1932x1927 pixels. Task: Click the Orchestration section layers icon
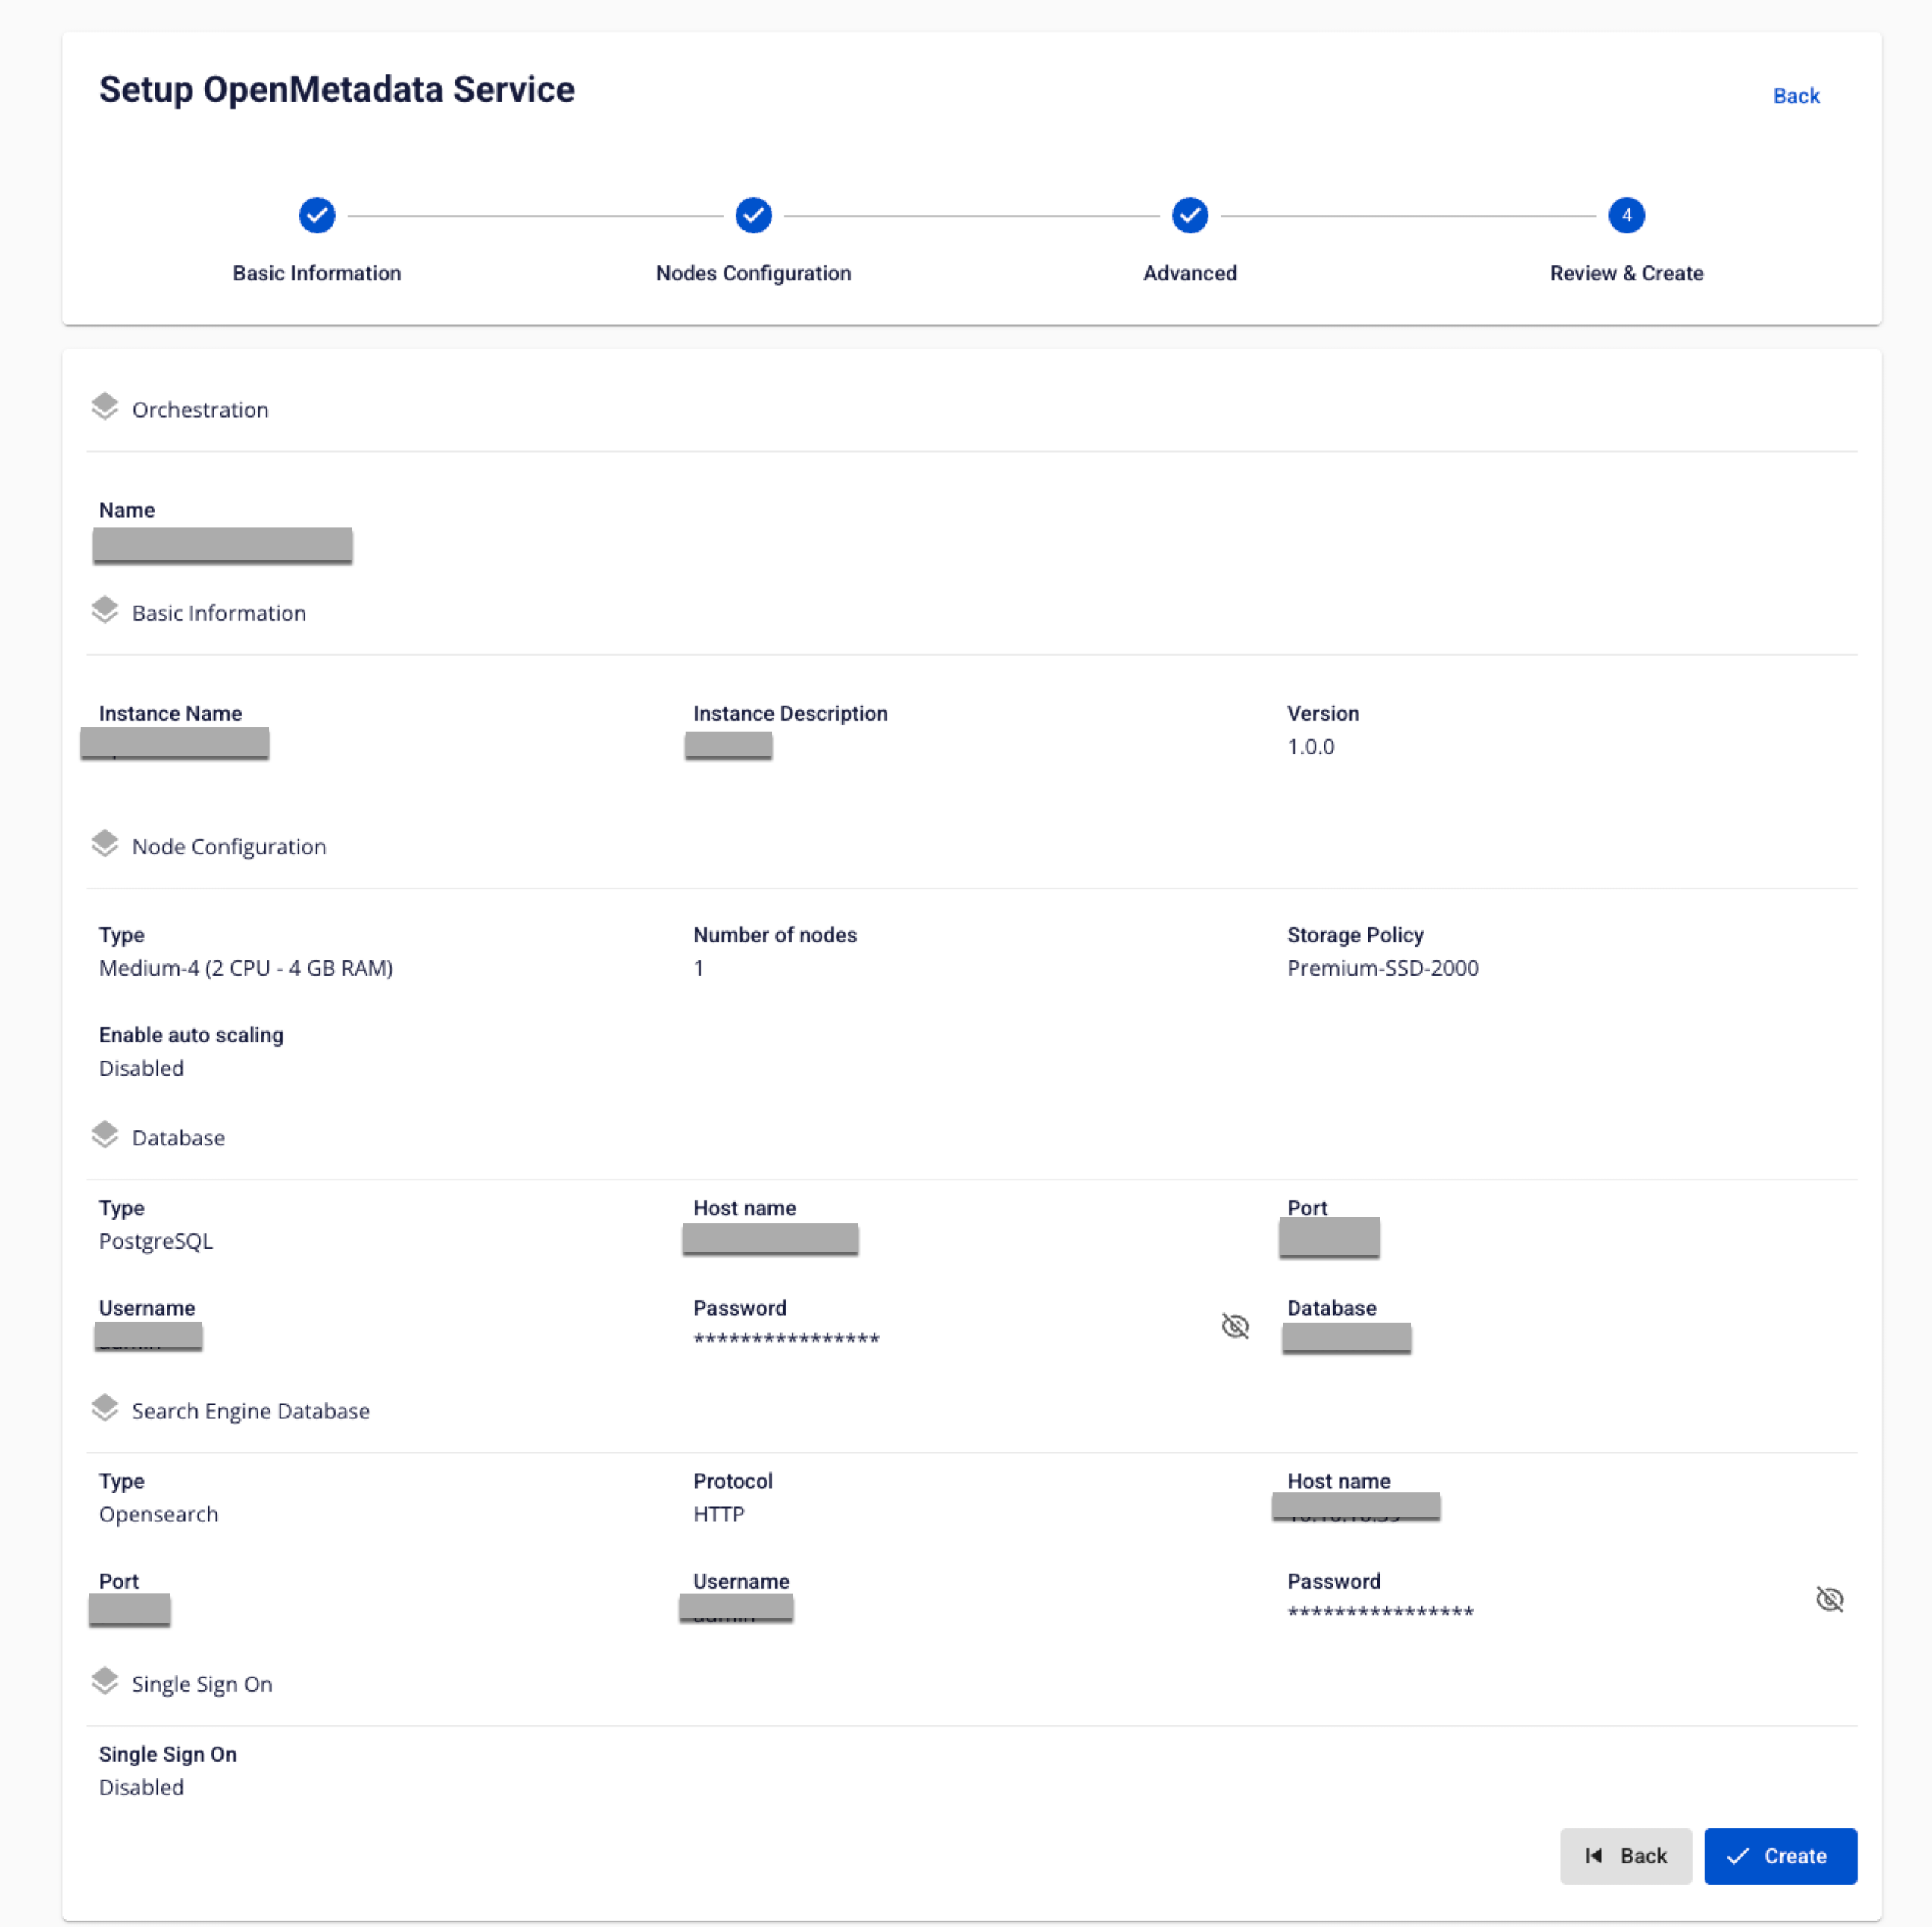tap(105, 406)
